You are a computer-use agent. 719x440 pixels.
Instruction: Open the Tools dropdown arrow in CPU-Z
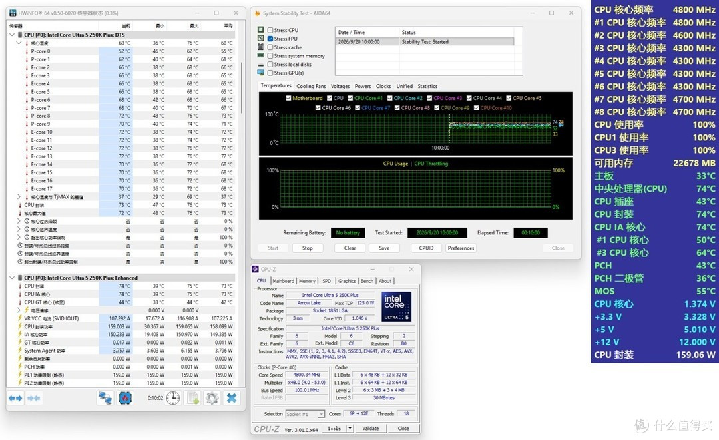coord(350,428)
